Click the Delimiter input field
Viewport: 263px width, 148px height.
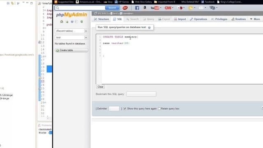tap(114, 109)
